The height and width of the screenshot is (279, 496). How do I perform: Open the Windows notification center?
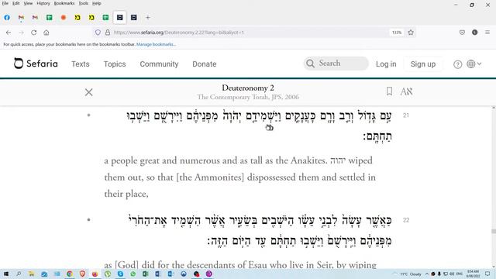pos(487,274)
